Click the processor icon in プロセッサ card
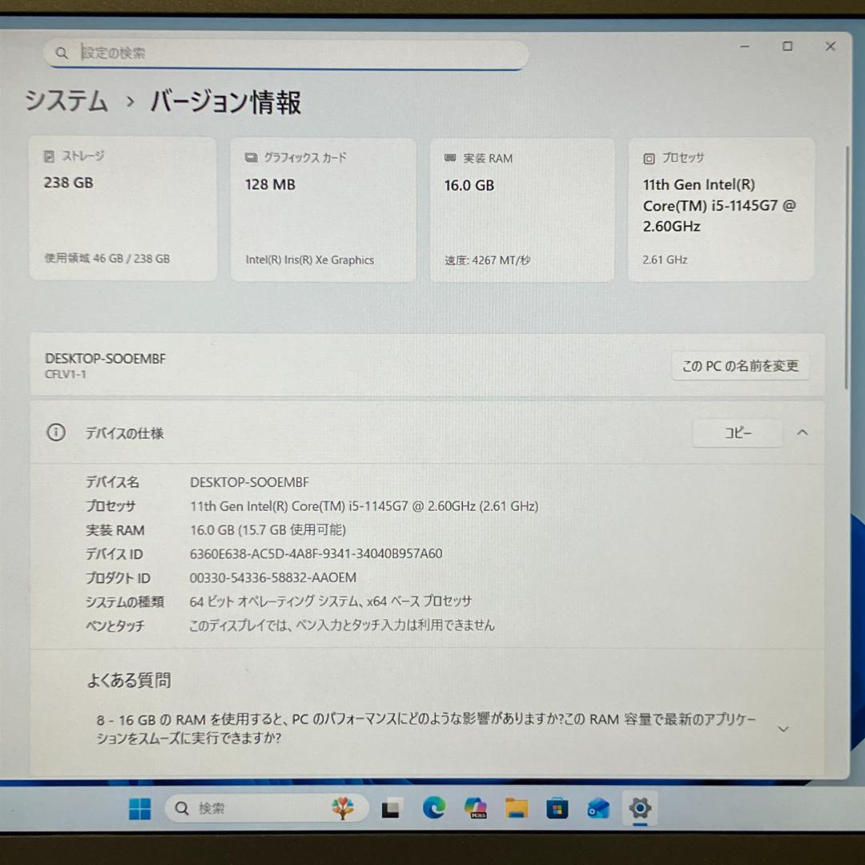 tap(651, 158)
